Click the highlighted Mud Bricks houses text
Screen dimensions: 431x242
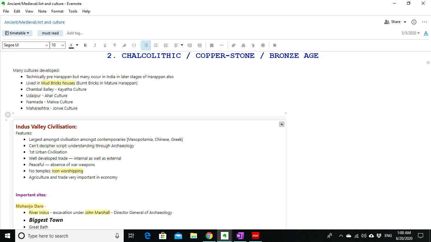[58, 83]
